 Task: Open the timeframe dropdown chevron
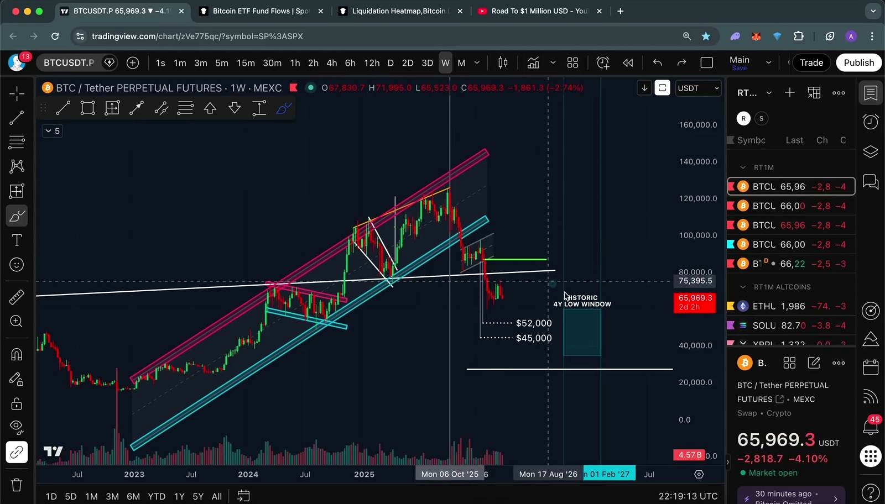(x=477, y=63)
